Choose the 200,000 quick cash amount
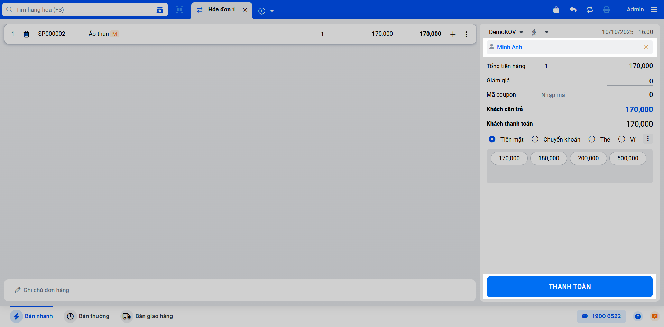Image resolution: width=664 pixels, height=327 pixels. 588,158
